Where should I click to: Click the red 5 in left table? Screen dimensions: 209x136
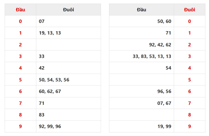click(x=20, y=80)
